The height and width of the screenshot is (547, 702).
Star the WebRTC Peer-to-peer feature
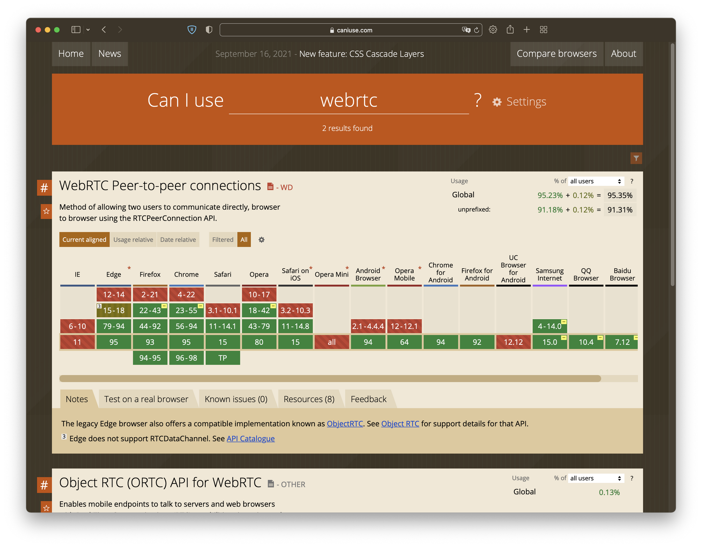point(46,211)
